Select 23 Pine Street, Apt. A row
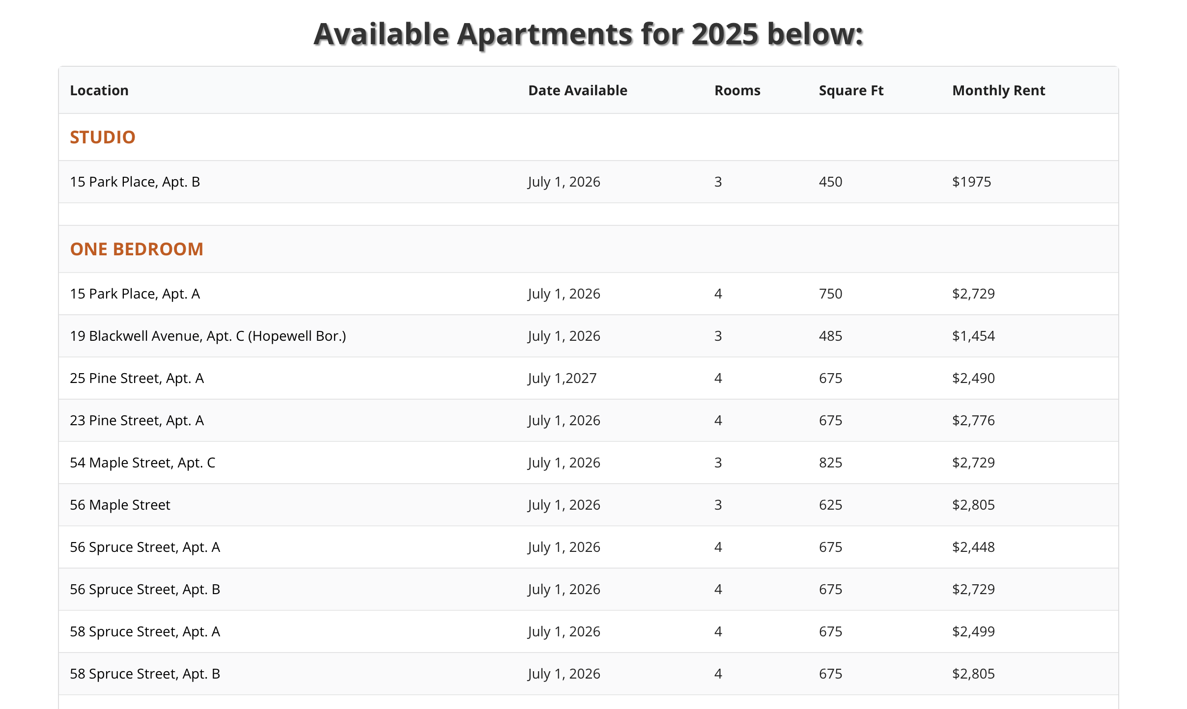The height and width of the screenshot is (709, 1187). click(137, 420)
